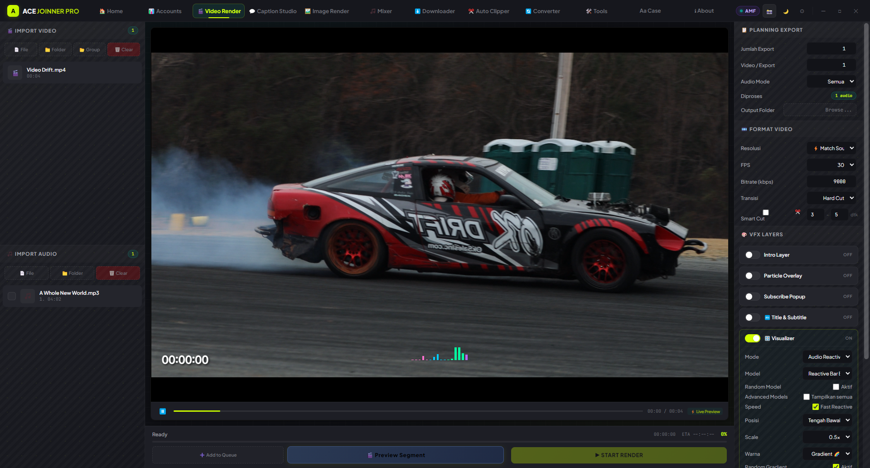Switch to the Caption Studio tab
870x468 pixels.
pos(273,11)
